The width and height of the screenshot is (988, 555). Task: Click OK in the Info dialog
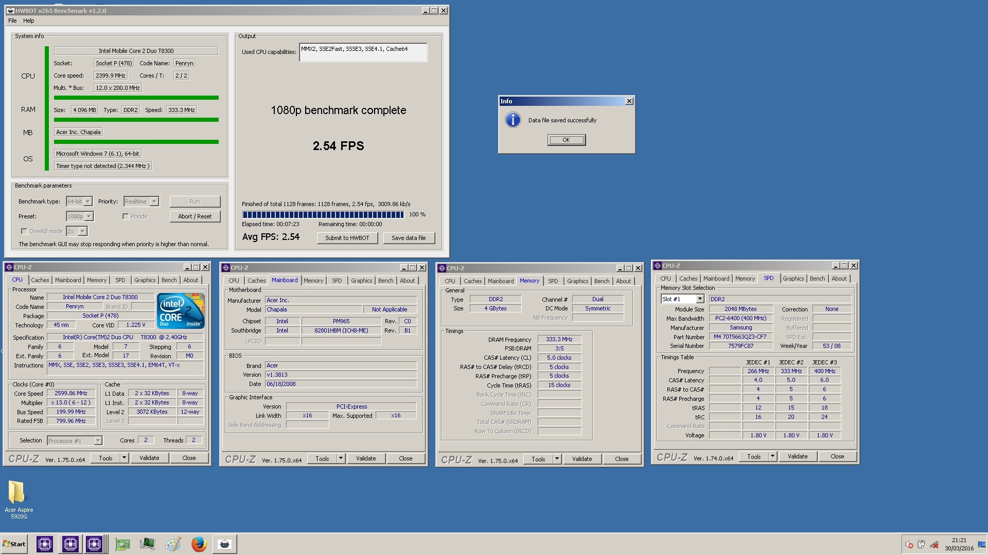click(566, 140)
